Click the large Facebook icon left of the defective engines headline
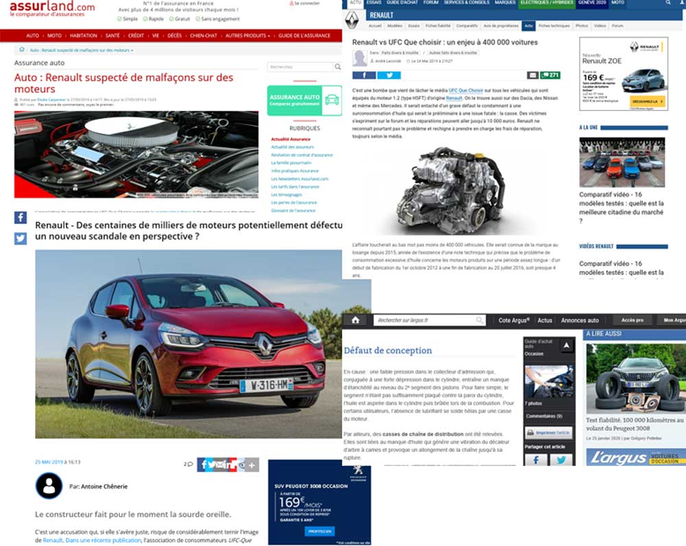This screenshot has height=546, width=686. pos(21,218)
